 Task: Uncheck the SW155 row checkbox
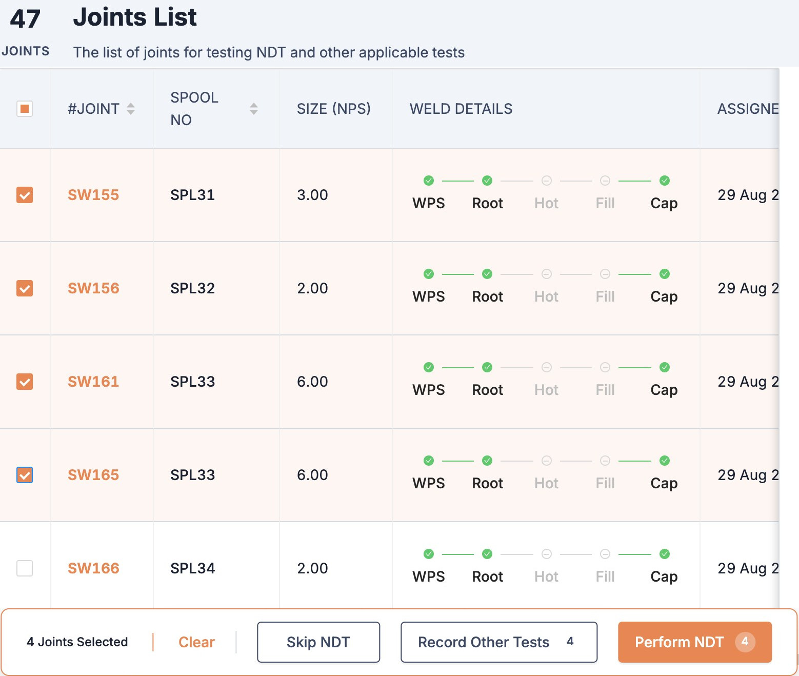[25, 195]
